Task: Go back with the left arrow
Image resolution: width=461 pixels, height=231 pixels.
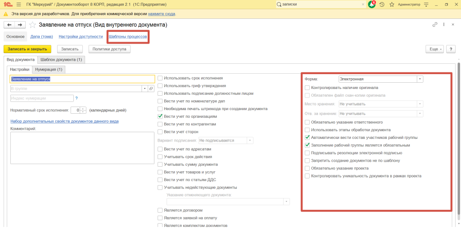Action: [9, 25]
